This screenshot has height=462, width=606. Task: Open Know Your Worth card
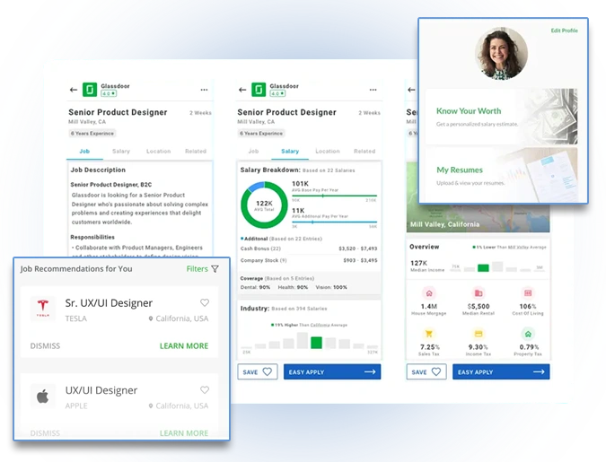(502, 117)
